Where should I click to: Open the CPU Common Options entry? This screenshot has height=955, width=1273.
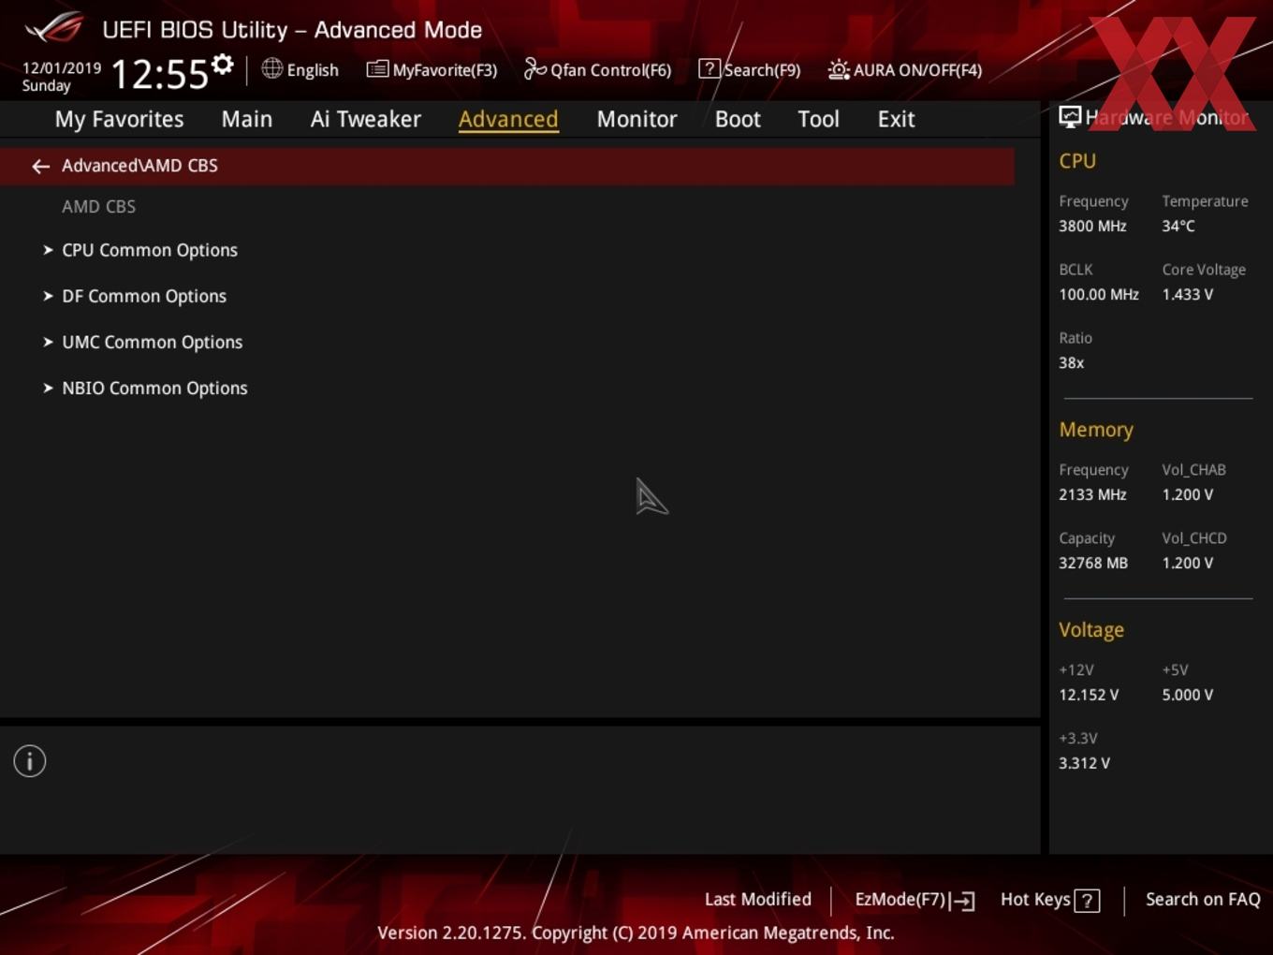point(150,250)
